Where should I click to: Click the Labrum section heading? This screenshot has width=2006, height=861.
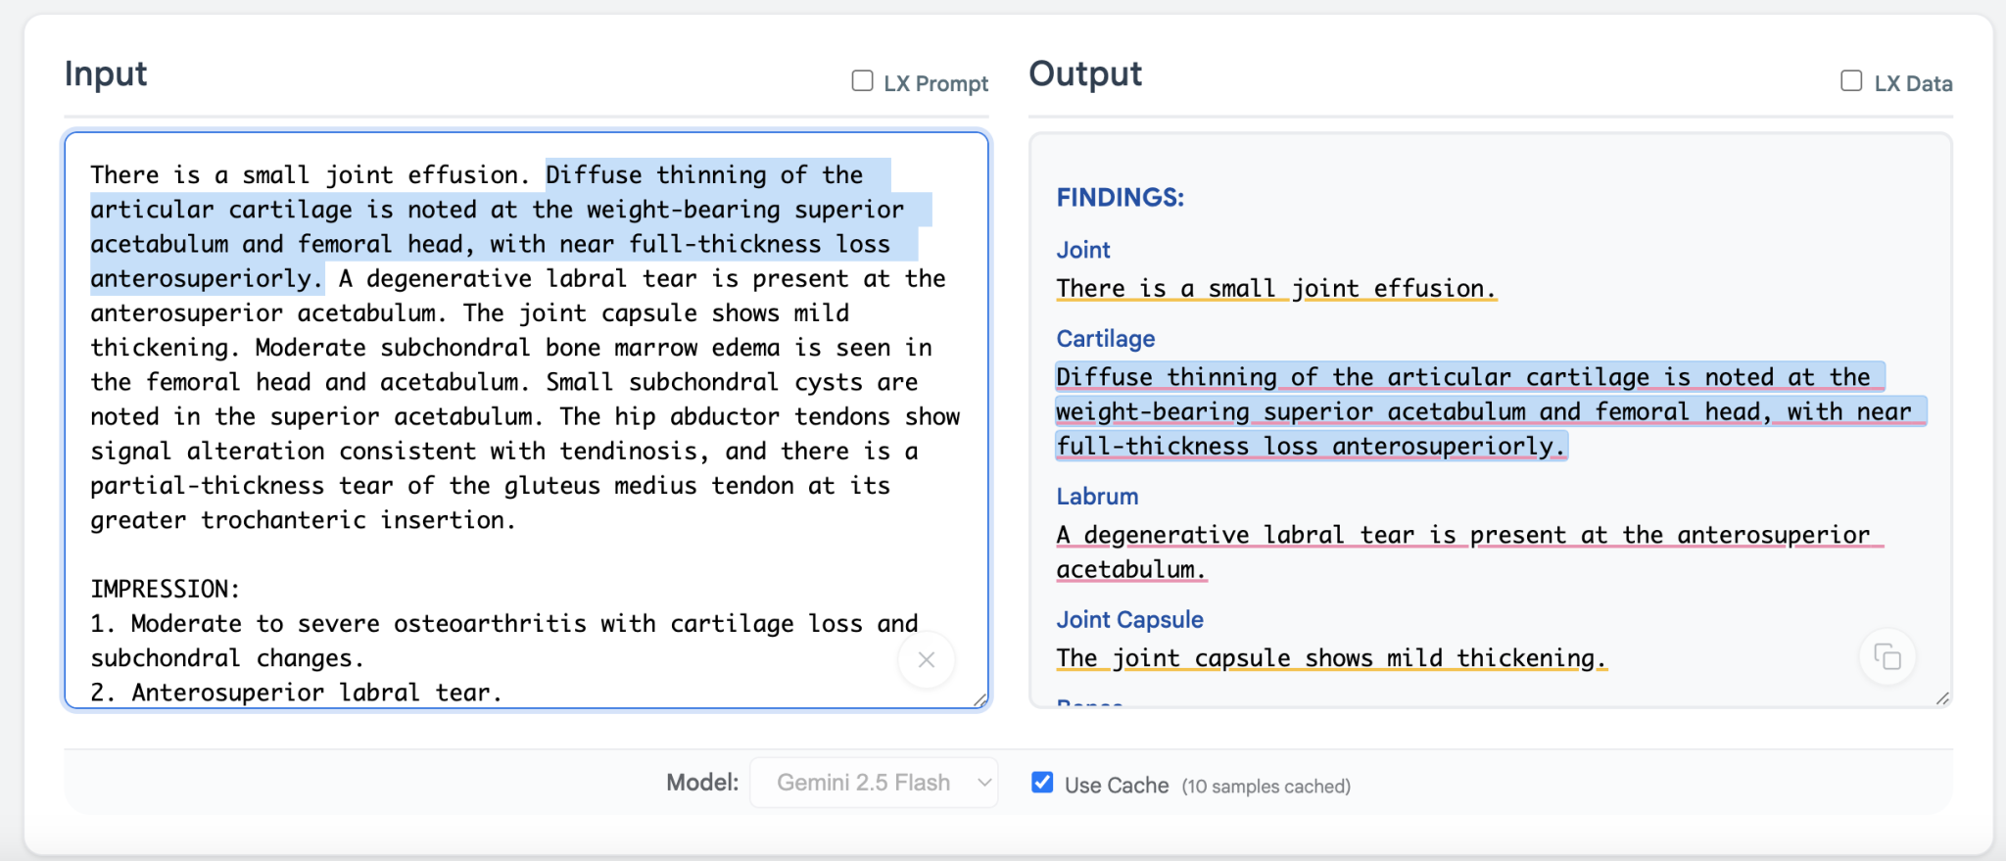pos(1096,497)
